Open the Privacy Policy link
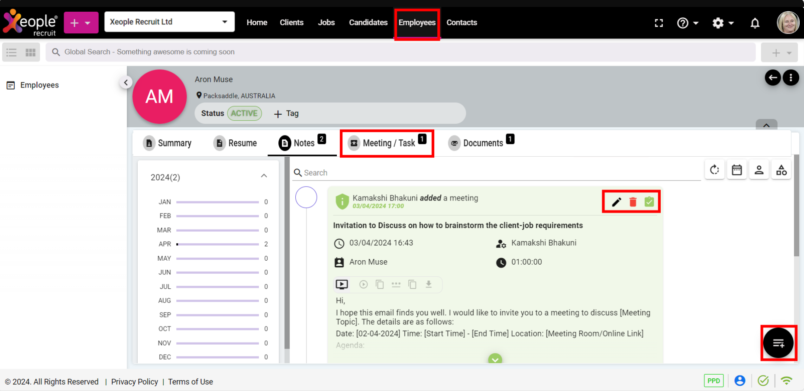Screen dimensions: 804x391 (134, 381)
